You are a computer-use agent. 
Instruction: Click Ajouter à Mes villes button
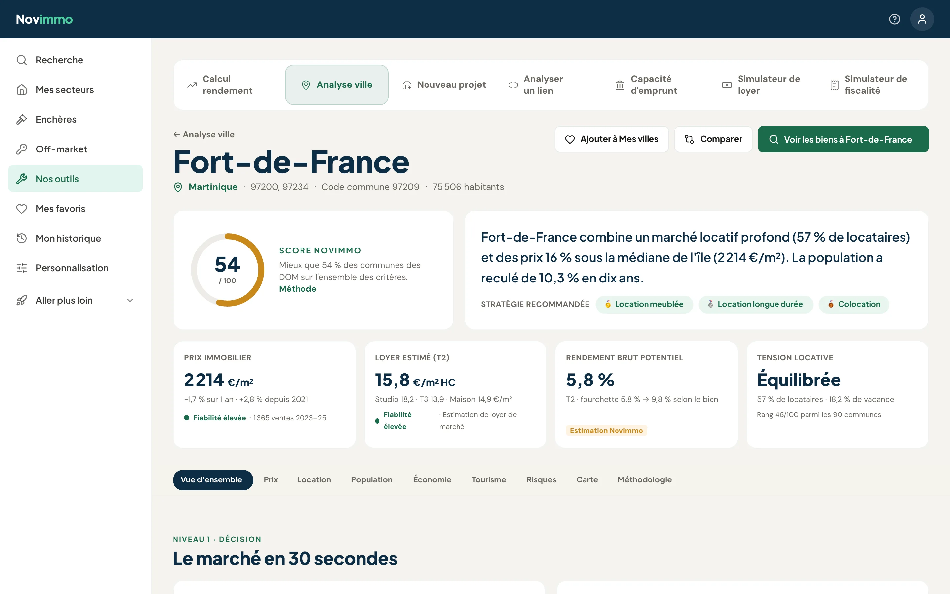(x=612, y=139)
